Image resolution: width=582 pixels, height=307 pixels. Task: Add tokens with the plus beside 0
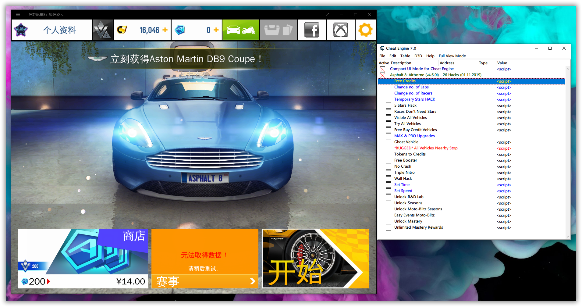[x=216, y=30]
